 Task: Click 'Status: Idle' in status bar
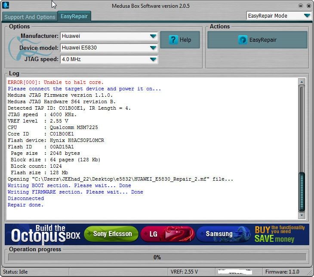click(x=15, y=272)
